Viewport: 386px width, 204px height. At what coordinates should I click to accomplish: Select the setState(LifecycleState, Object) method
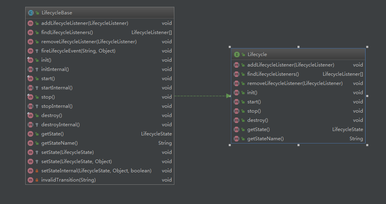71,162
